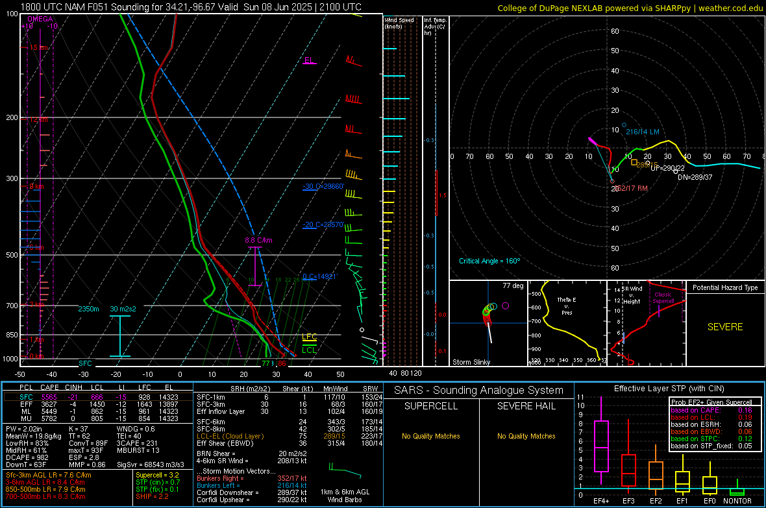Screen dimensions: 766x508
Task: Click the Sfc-3km AGL LR = 7.6 C/km line
Action: (x=49, y=475)
